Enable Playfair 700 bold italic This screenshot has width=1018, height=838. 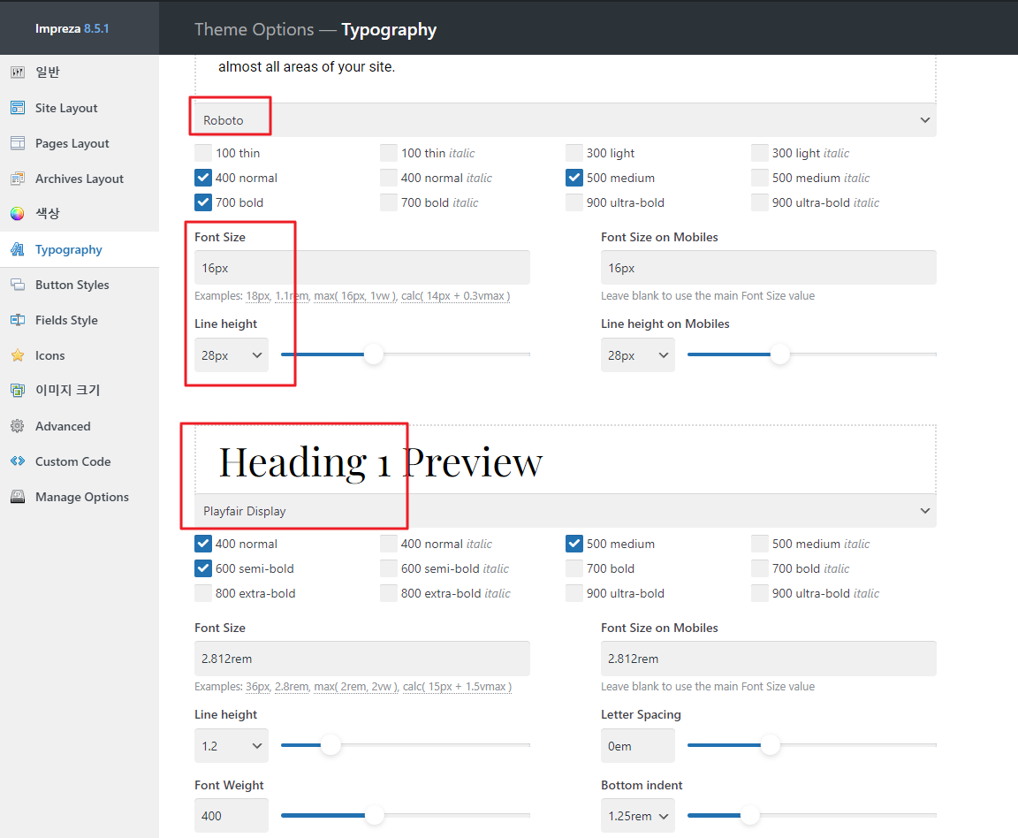tap(760, 568)
